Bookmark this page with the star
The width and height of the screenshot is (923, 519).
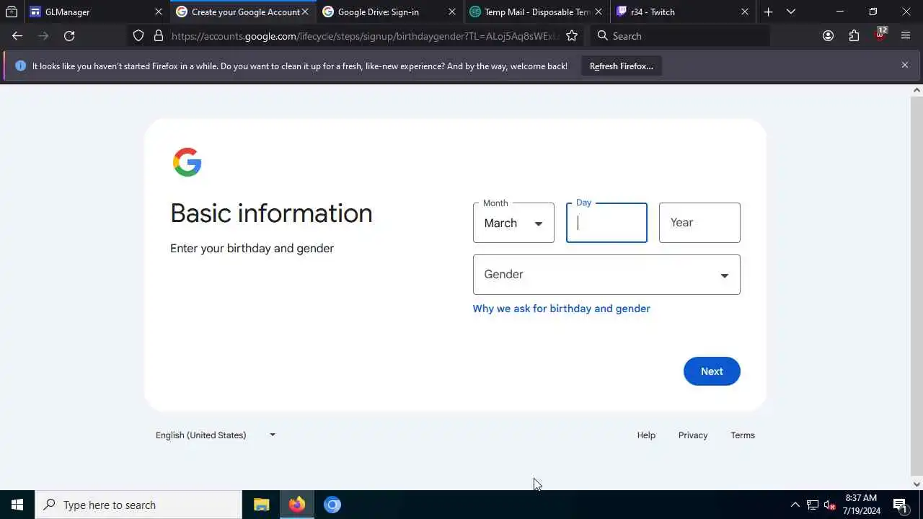pyautogui.click(x=572, y=36)
